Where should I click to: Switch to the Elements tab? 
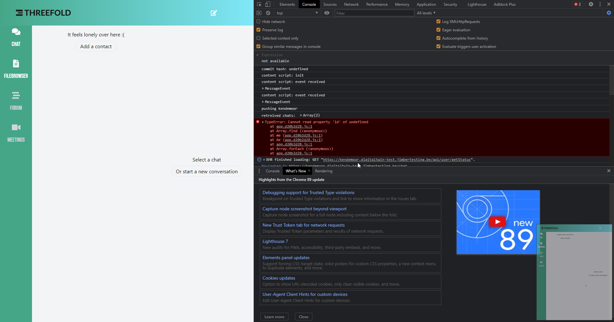pos(287,4)
